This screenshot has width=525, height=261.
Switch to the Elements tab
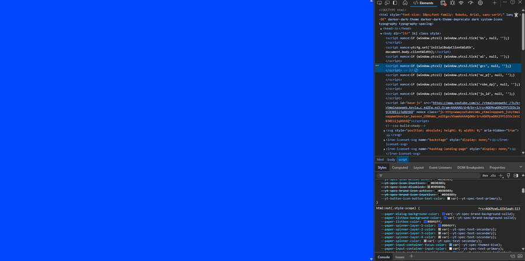(x=423, y=3)
